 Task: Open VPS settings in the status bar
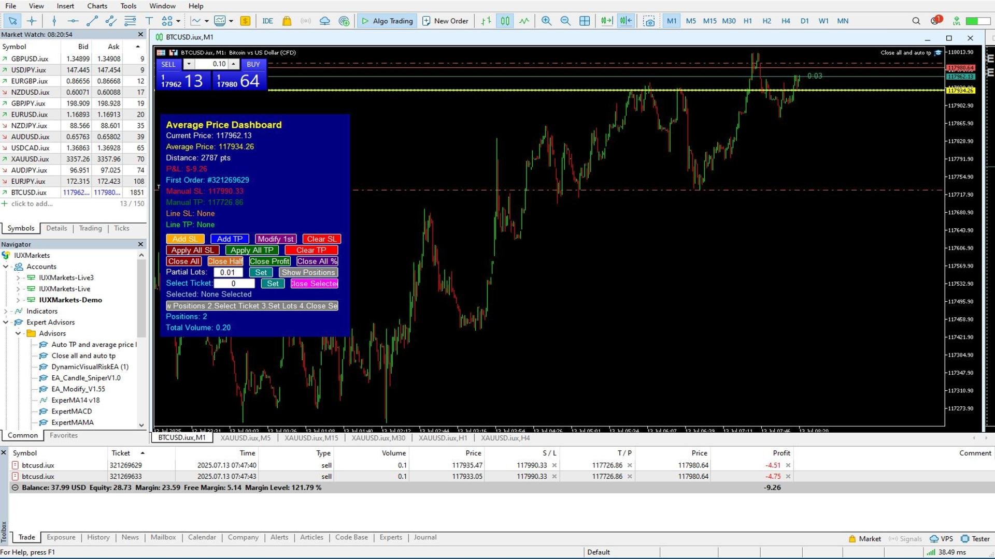[x=940, y=538]
